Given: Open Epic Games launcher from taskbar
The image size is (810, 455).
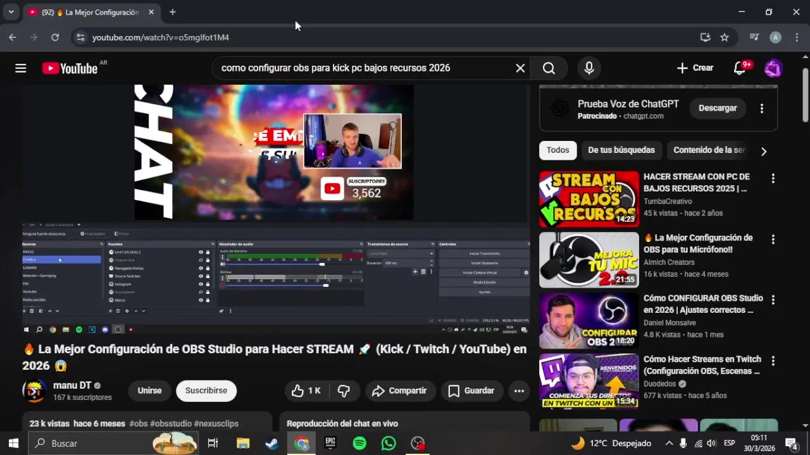Looking at the screenshot, I should tap(330, 444).
